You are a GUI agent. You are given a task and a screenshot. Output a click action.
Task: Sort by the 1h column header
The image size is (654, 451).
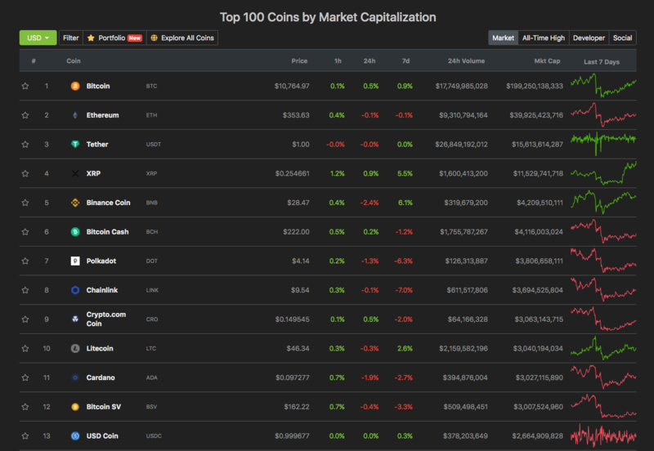click(x=338, y=60)
